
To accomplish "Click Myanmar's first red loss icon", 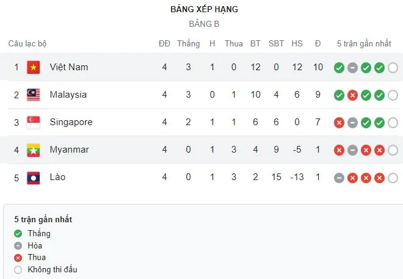I will [339, 150].
